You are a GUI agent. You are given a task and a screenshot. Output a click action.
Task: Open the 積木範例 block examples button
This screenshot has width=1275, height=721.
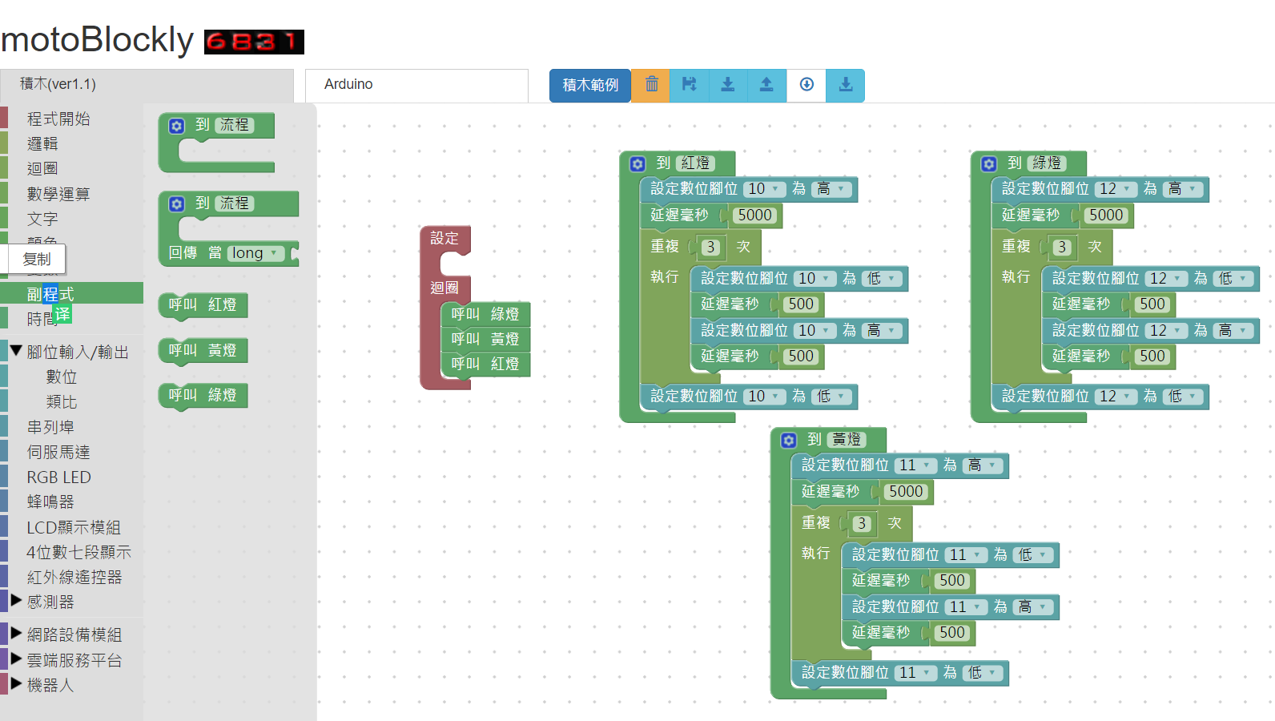point(590,85)
